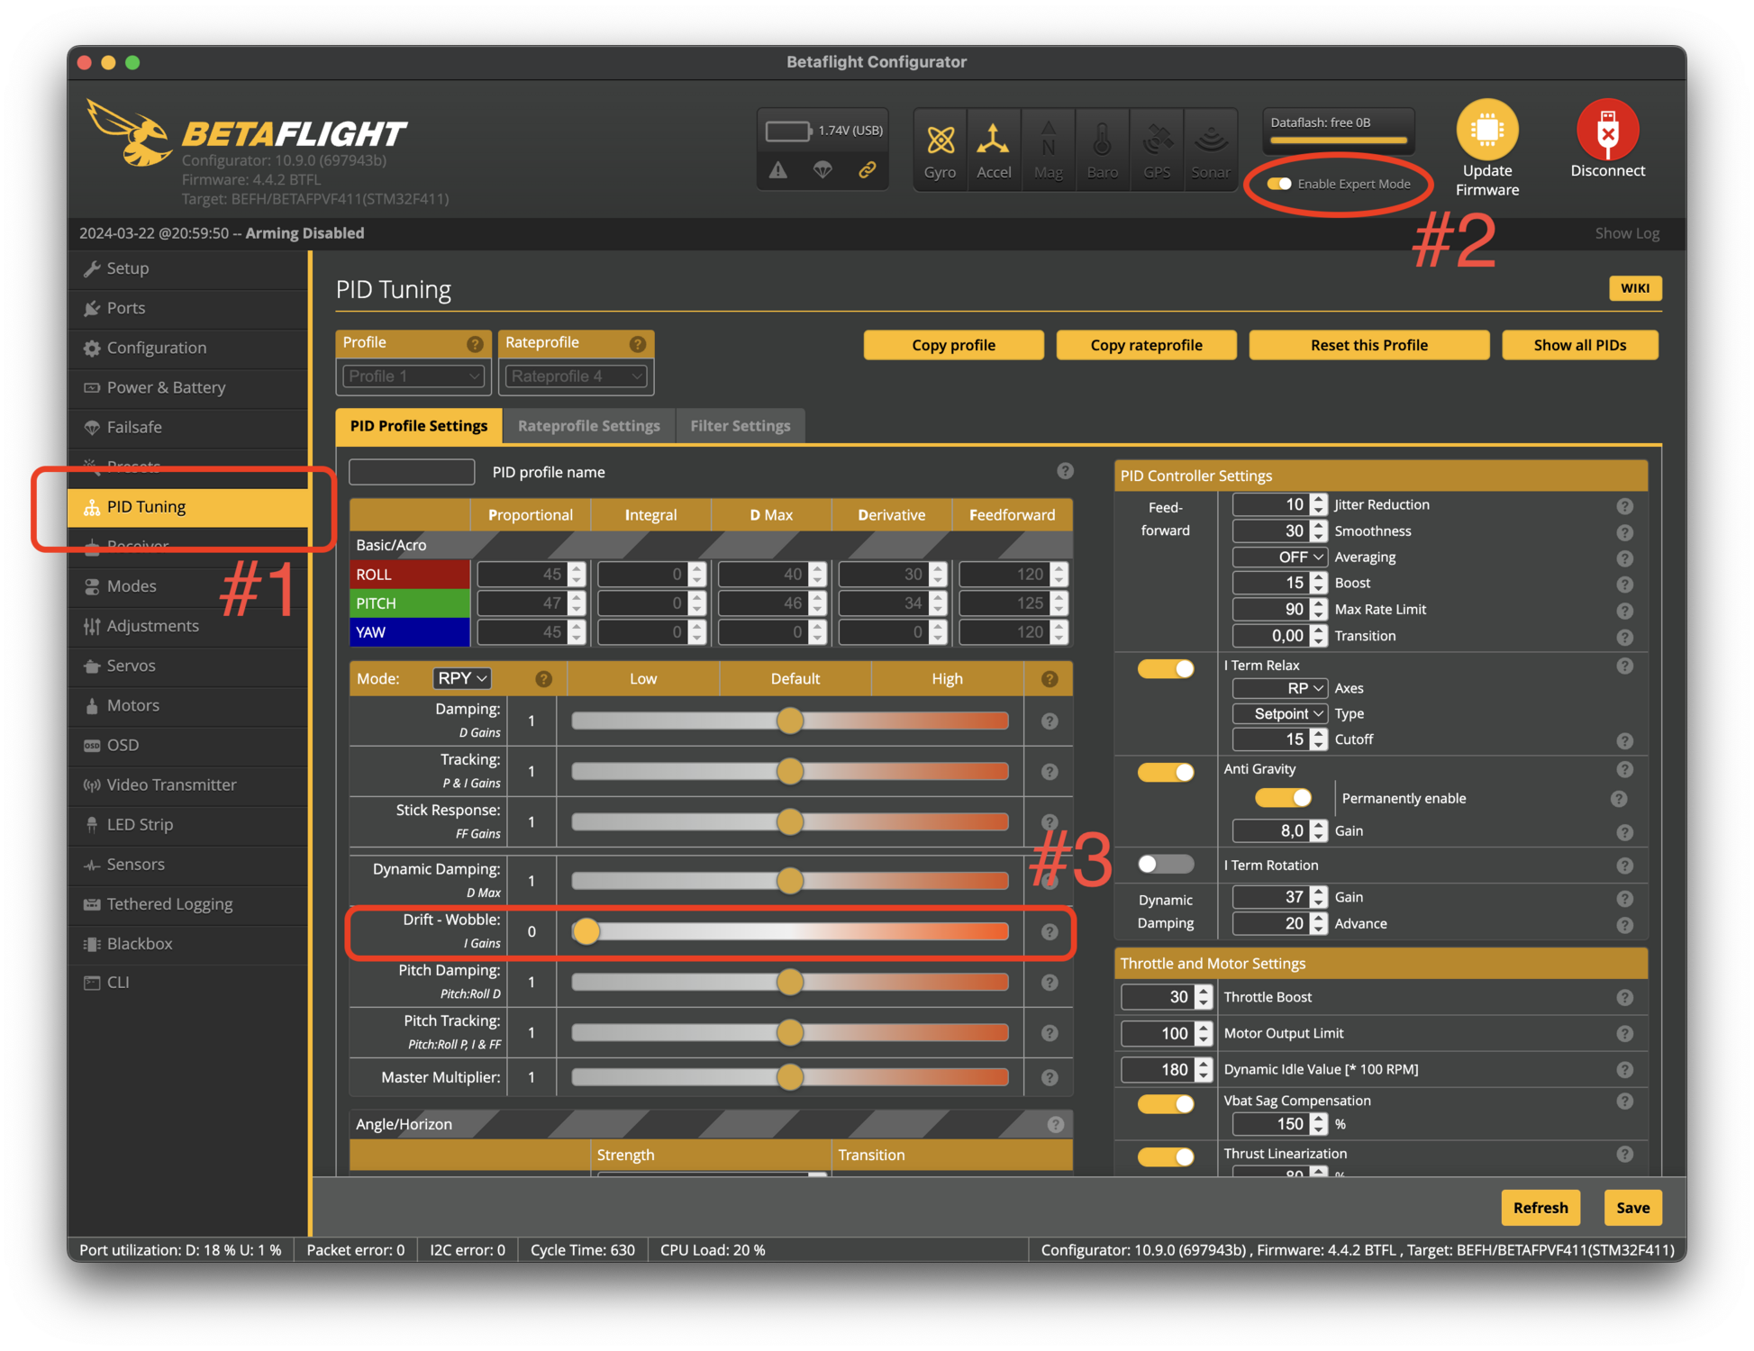Toggle the Anti Gravity switch

click(x=1166, y=772)
